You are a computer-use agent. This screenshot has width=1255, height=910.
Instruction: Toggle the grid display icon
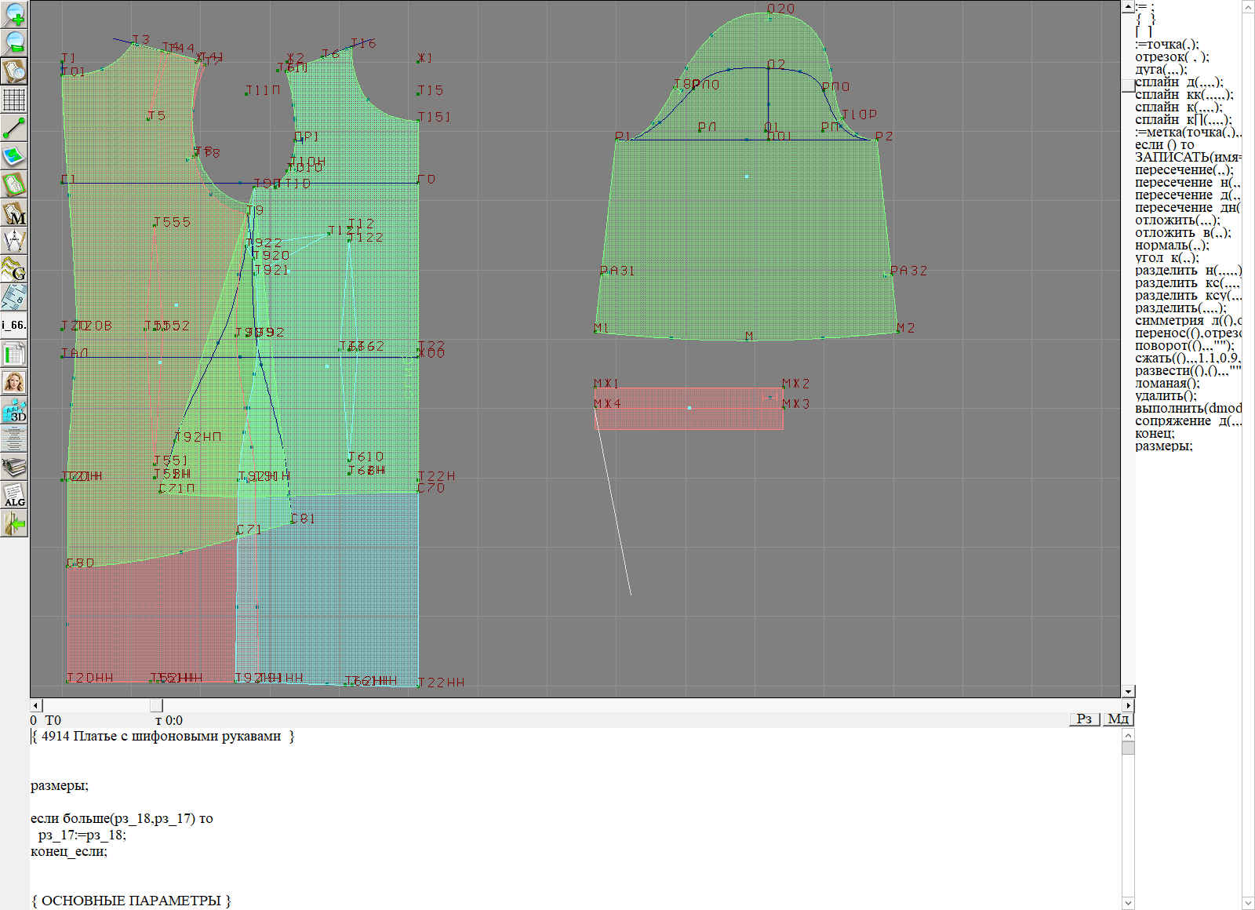pyautogui.click(x=14, y=100)
